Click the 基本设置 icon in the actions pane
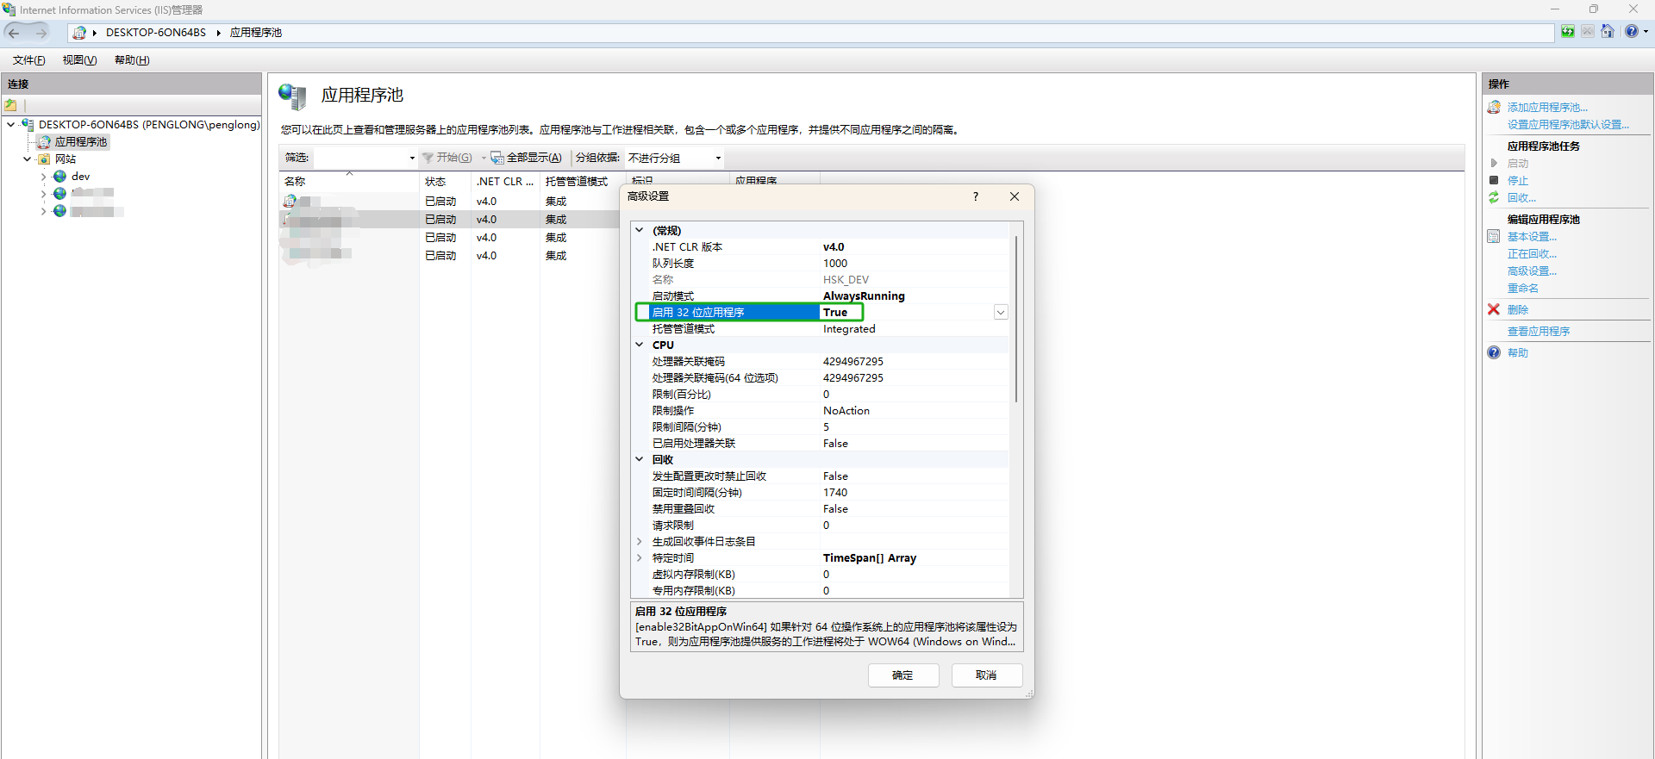 coord(1494,237)
